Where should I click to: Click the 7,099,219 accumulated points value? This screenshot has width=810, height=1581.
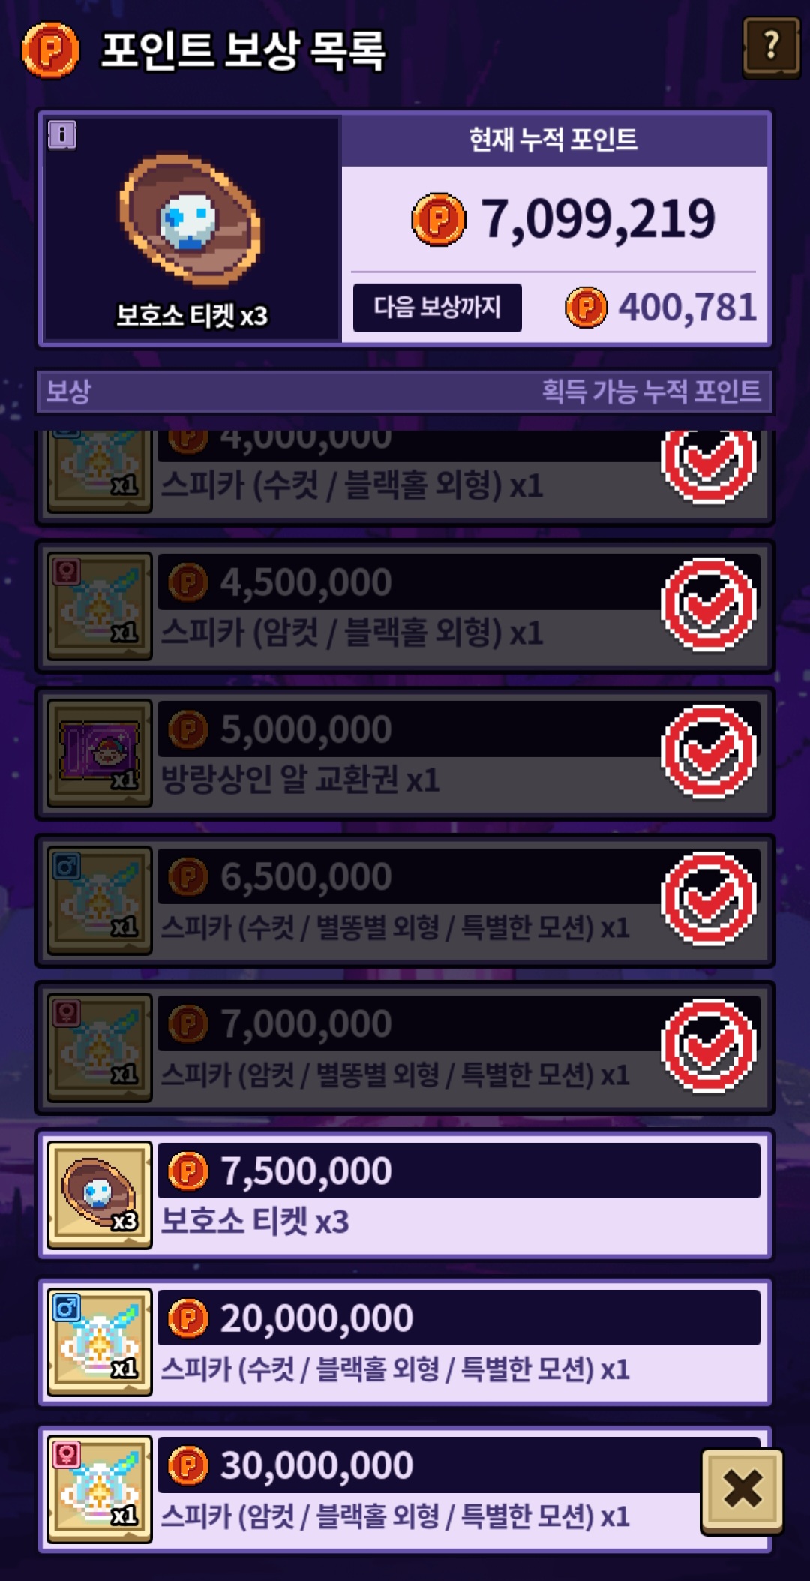point(598,219)
